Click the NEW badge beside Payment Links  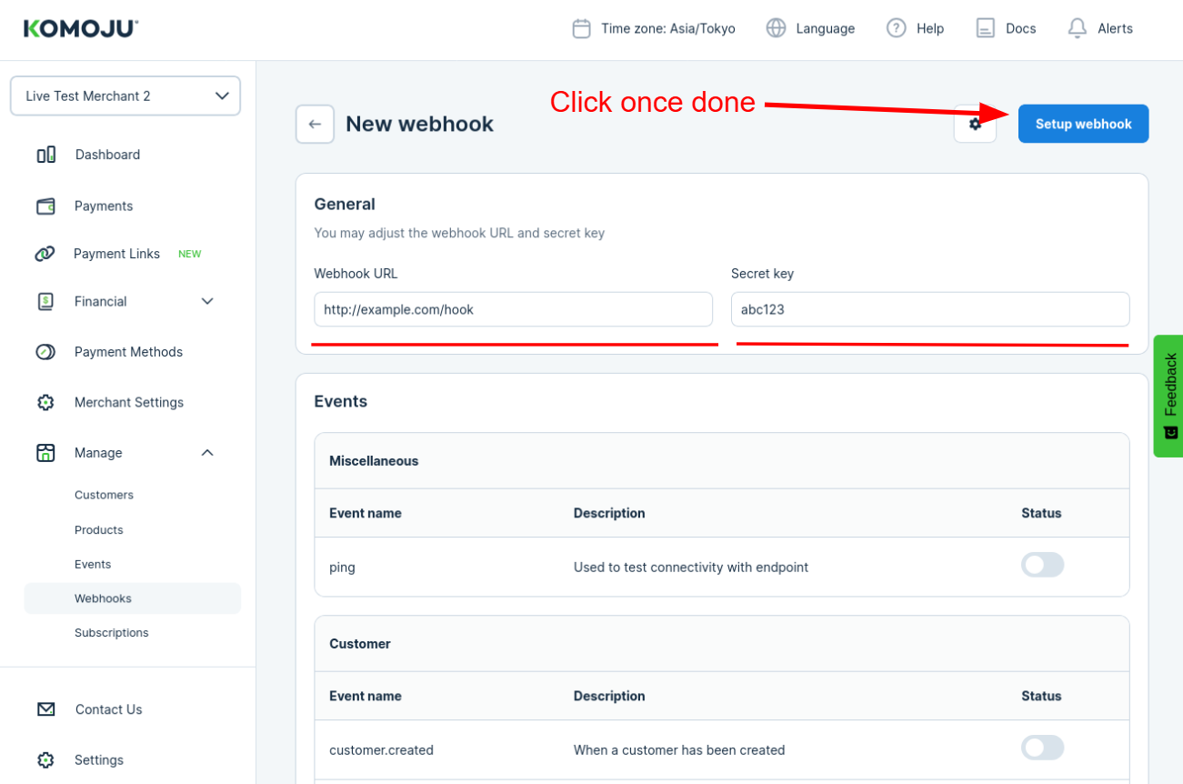click(189, 254)
